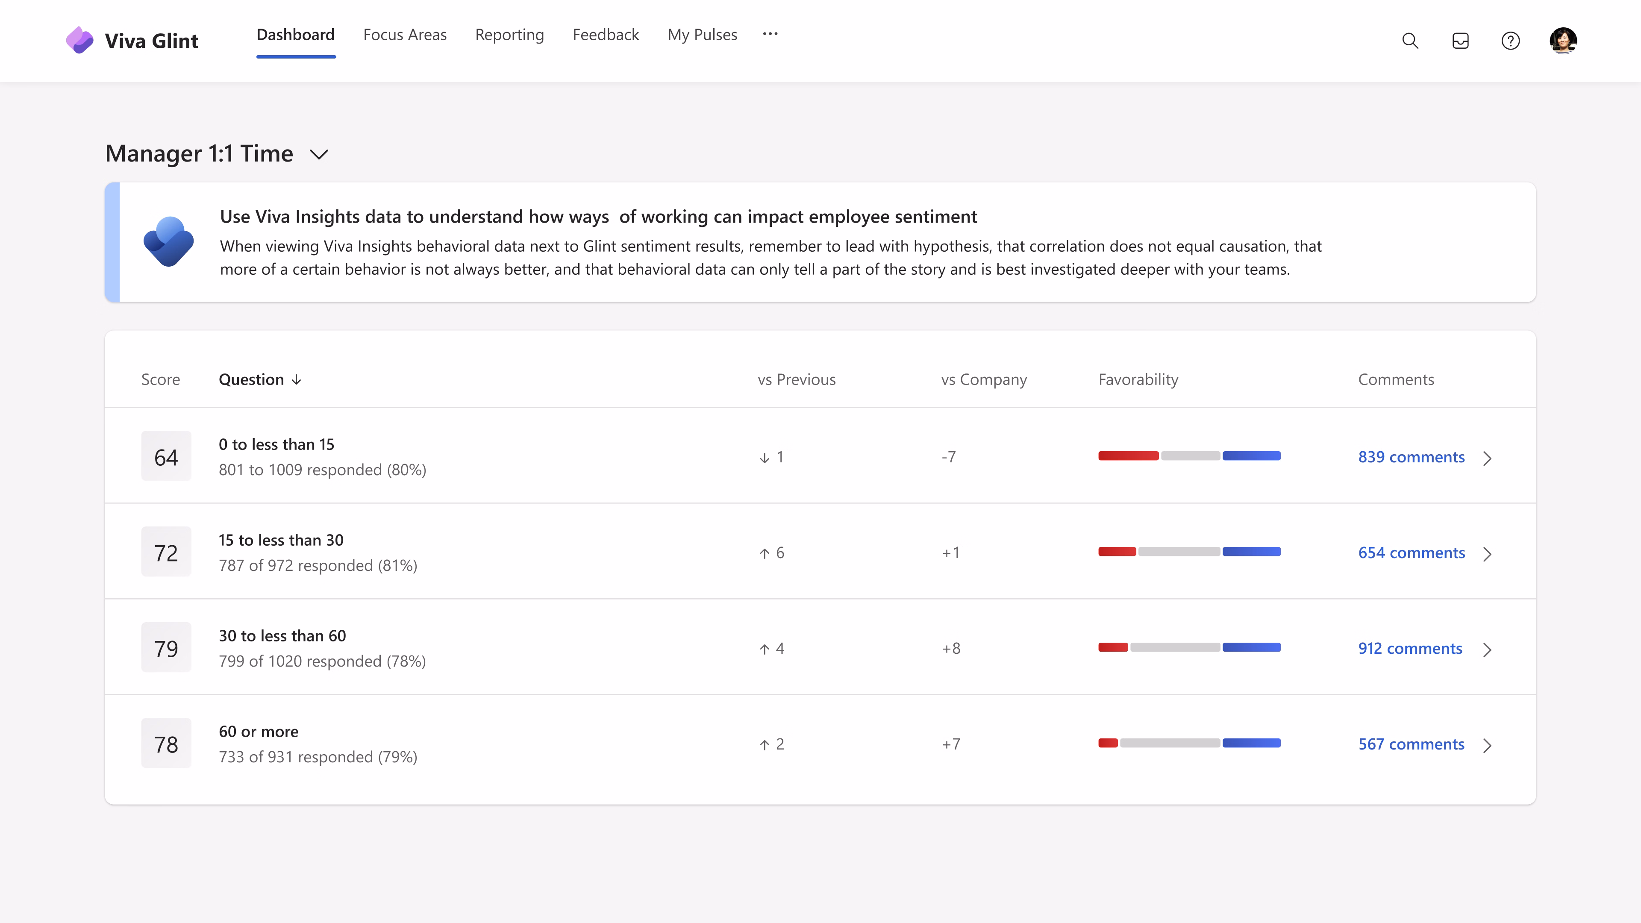Click favorability bar for 0 to less than 15
This screenshot has width=1641, height=923.
pyautogui.click(x=1189, y=456)
